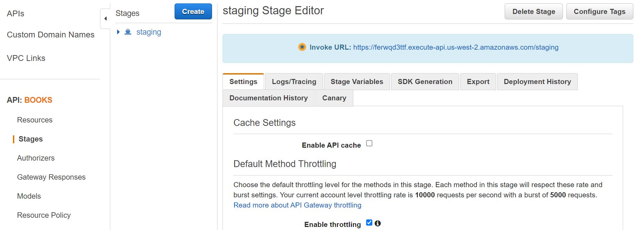Go to Authorizers in the API menu
Screen dimensions: 634x230
tap(36, 158)
